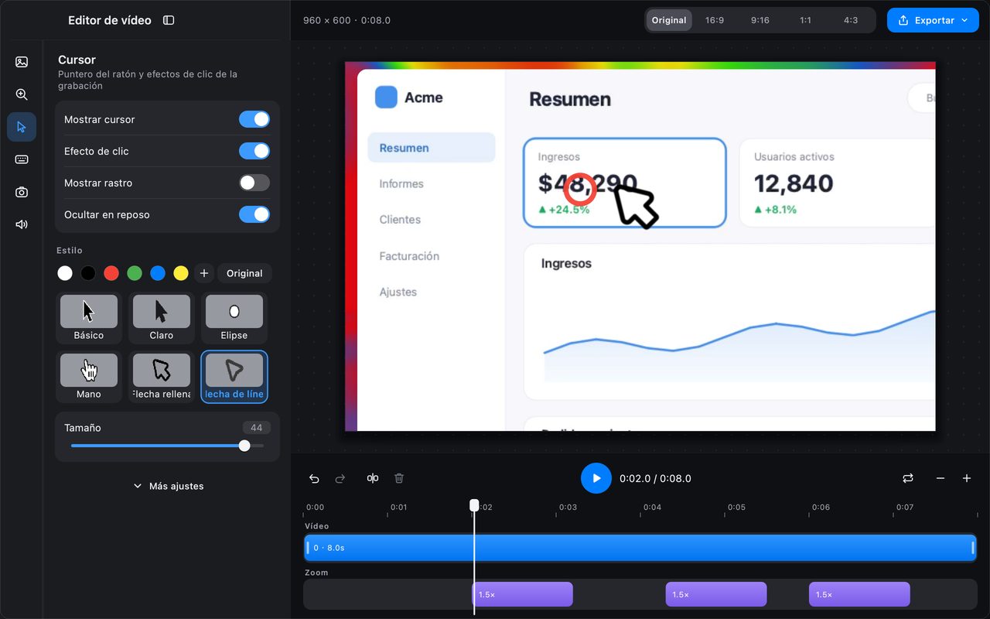Click Clientes in the preview sidebar
The height and width of the screenshot is (619, 990).
(x=400, y=220)
